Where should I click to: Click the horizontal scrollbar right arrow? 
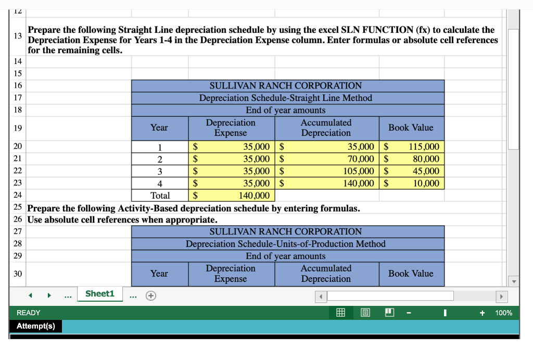click(x=501, y=297)
